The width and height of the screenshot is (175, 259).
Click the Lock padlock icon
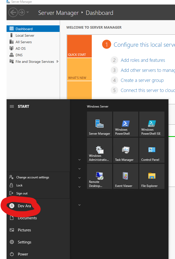(x=11, y=185)
